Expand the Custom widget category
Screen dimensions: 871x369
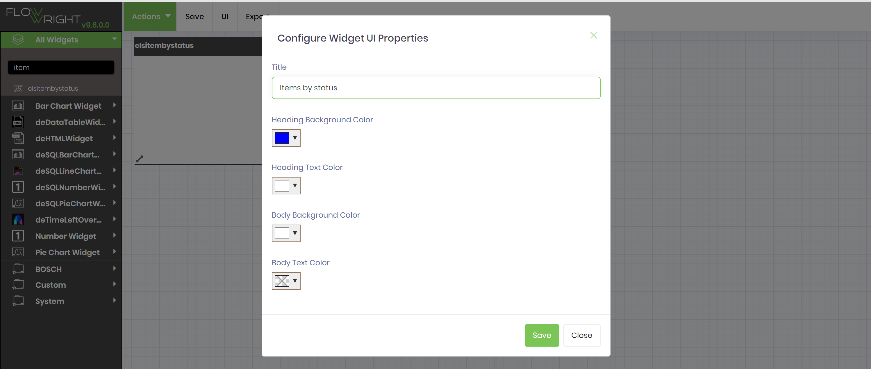[115, 284]
